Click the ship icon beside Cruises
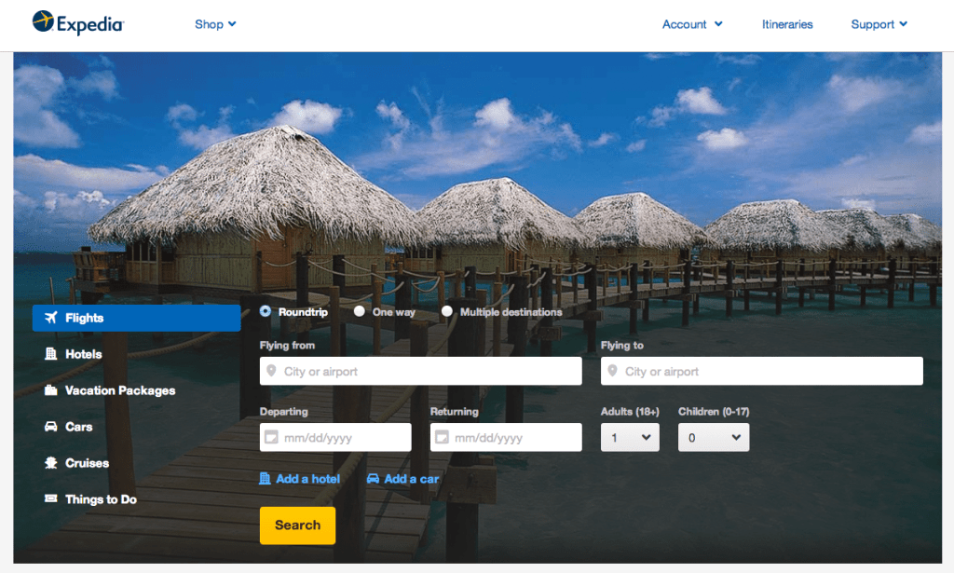The height and width of the screenshot is (573, 954). point(51,463)
